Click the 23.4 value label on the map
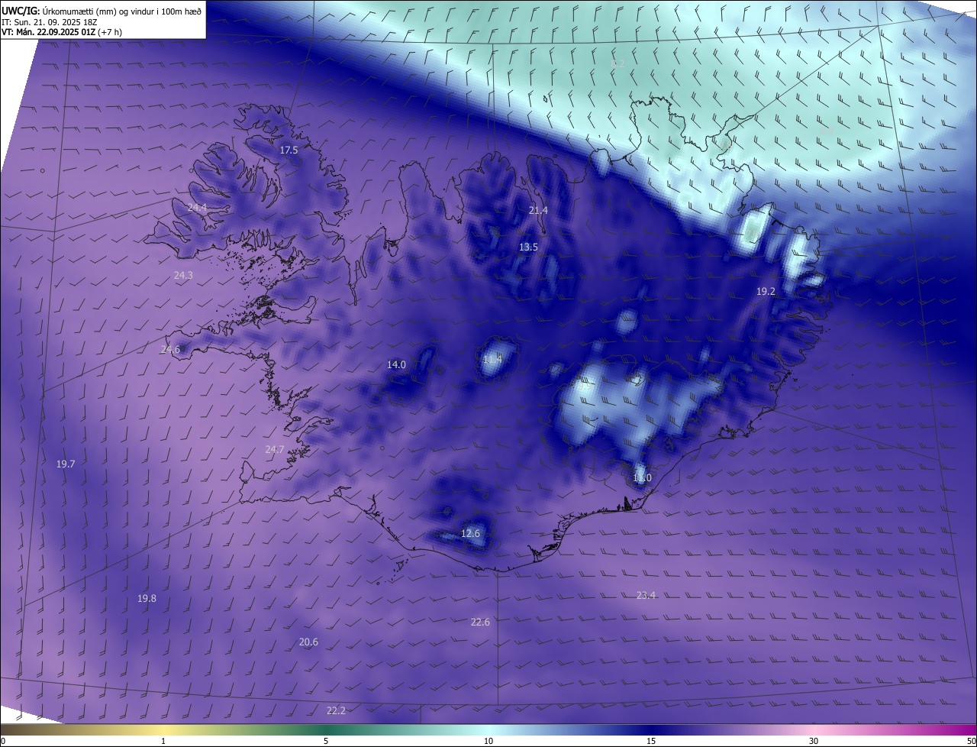 [646, 595]
